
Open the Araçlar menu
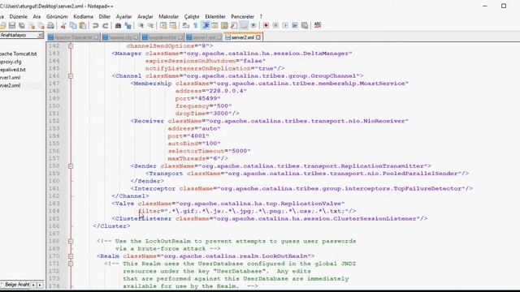145,16
